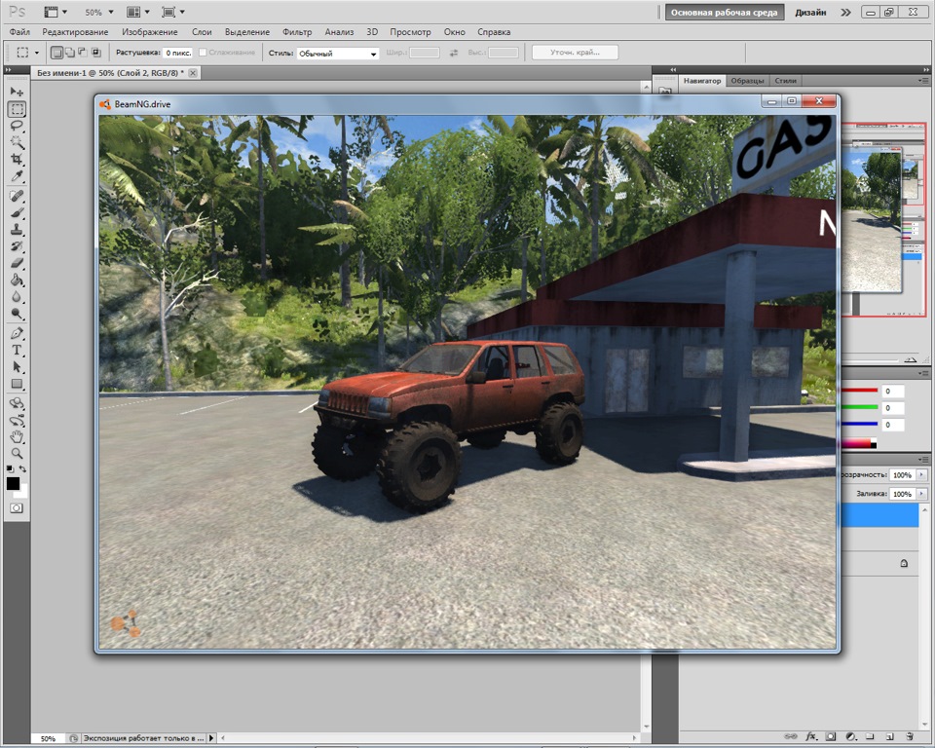
Task: Choose Subtract from selection mode
Action: click(x=83, y=53)
